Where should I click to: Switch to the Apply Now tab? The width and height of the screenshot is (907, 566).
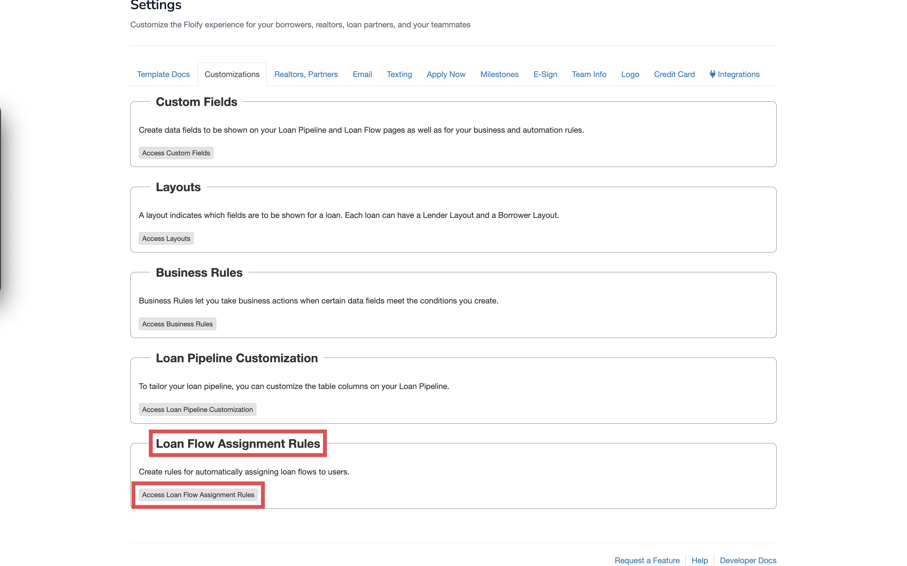(446, 74)
